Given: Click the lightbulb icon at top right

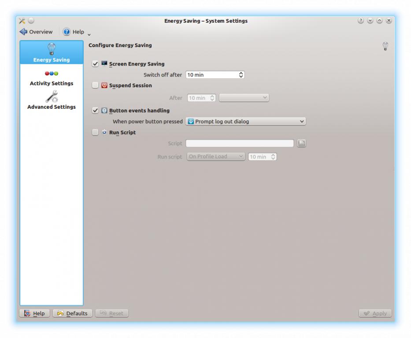Looking at the screenshot, I should 385,46.
